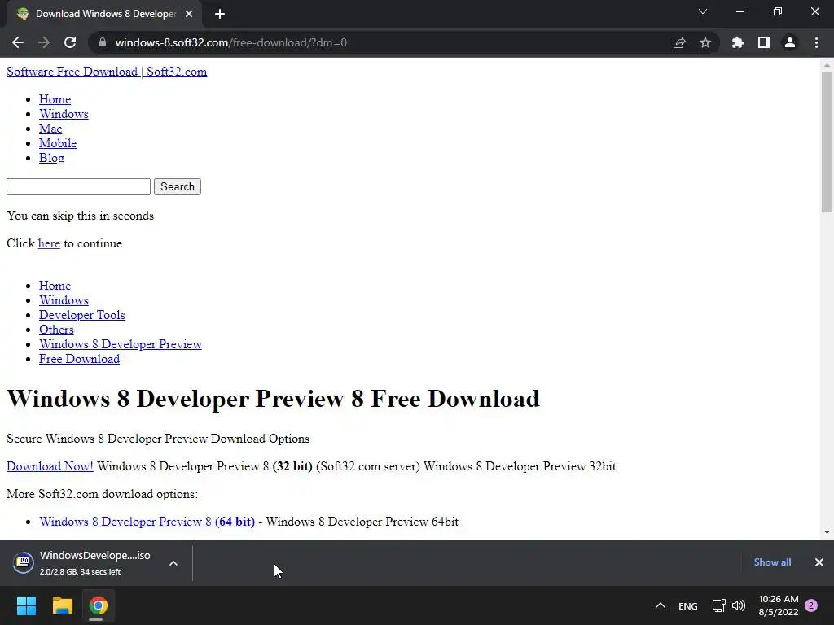Open the Others breadcrumb link
This screenshot has width=834, height=625.
[x=56, y=330]
